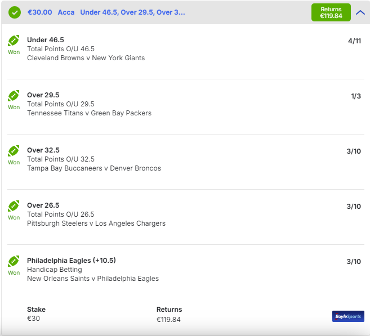This screenshot has width=370, height=336.
Task: Click 'Tampa Bay Buccaneers v Denver Broncos'
Action: [94, 168]
